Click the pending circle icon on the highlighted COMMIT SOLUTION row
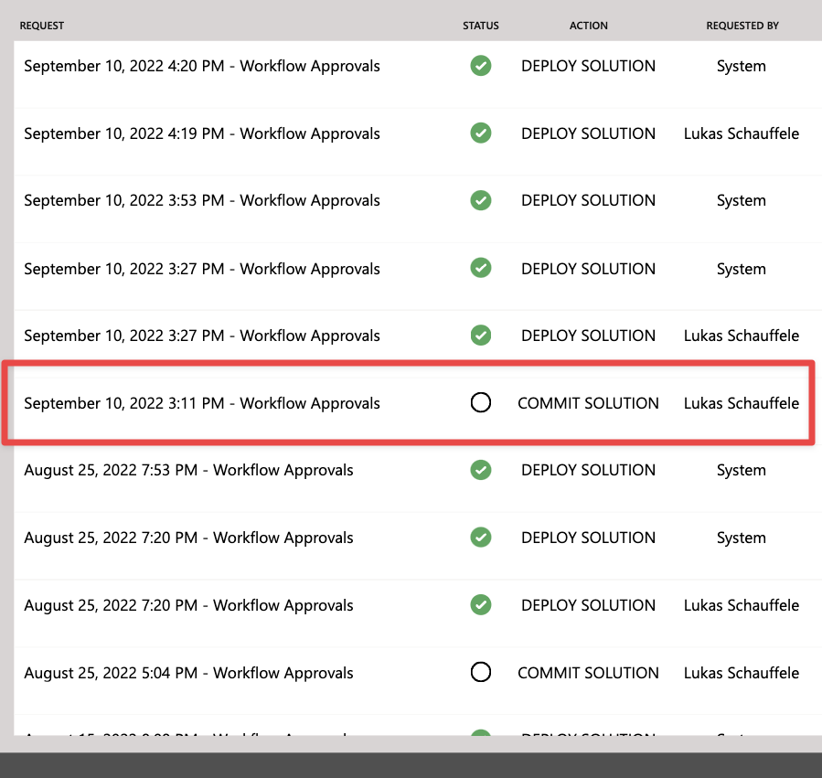Image resolution: width=822 pixels, height=778 pixels. coord(481,402)
